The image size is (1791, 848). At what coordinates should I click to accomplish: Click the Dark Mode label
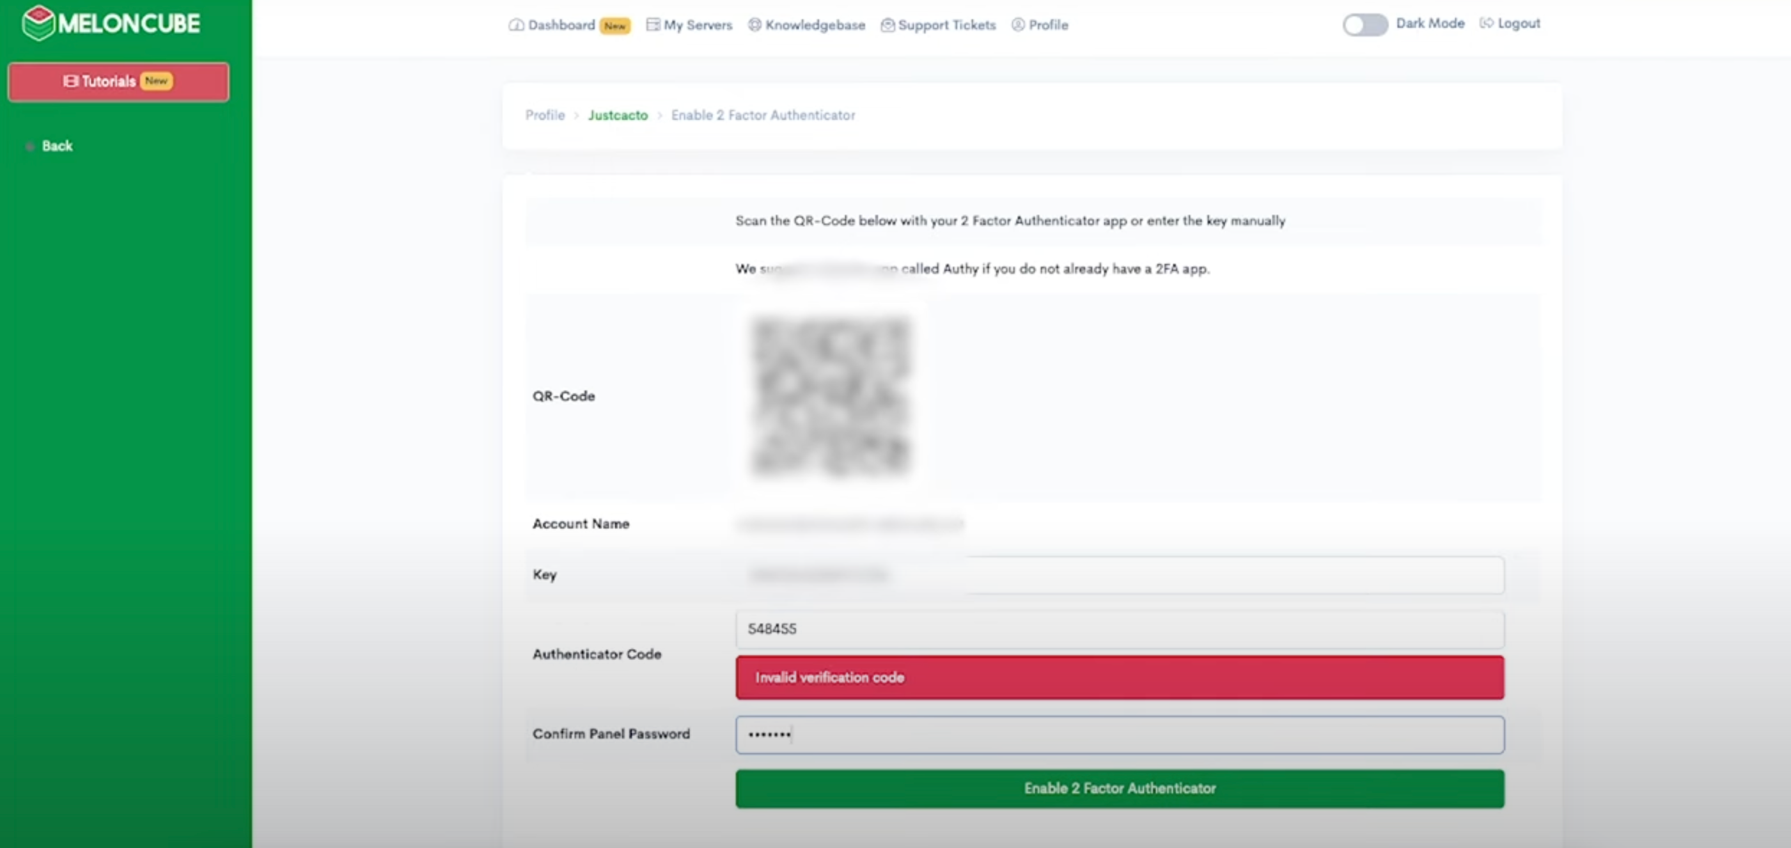(x=1430, y=23)
